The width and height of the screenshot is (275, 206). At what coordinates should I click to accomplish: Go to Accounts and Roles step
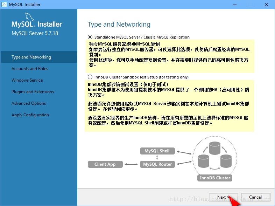[30, 69]
